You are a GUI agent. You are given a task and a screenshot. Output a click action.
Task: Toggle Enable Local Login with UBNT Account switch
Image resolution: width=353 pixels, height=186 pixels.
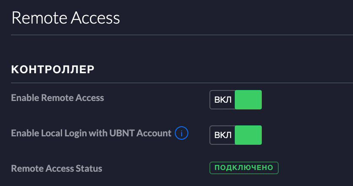pos(236,135)
